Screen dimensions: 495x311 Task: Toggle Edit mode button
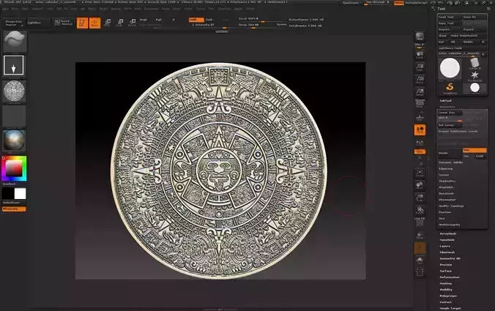(82, 23)
